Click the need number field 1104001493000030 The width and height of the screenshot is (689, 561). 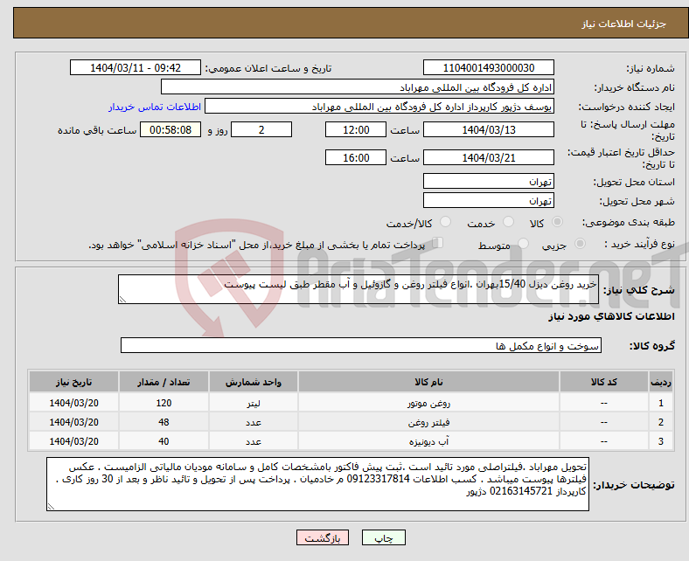[488, 67]
